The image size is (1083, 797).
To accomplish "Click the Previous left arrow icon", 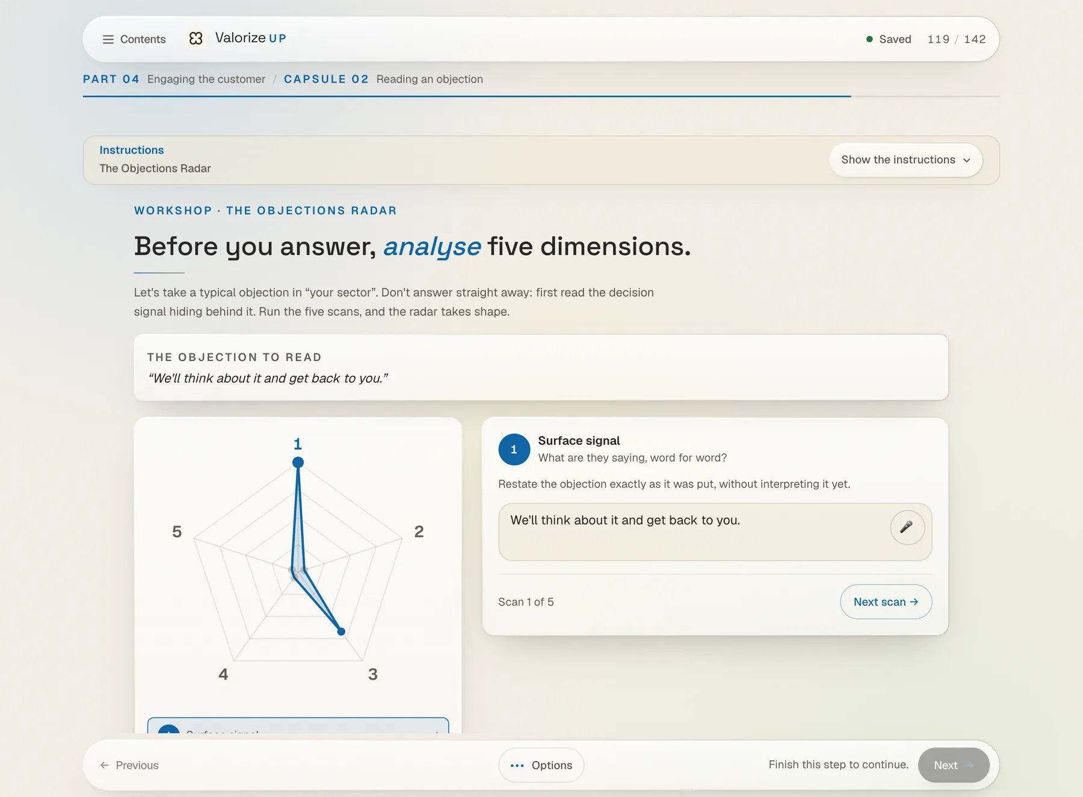I will click(105, 765).
